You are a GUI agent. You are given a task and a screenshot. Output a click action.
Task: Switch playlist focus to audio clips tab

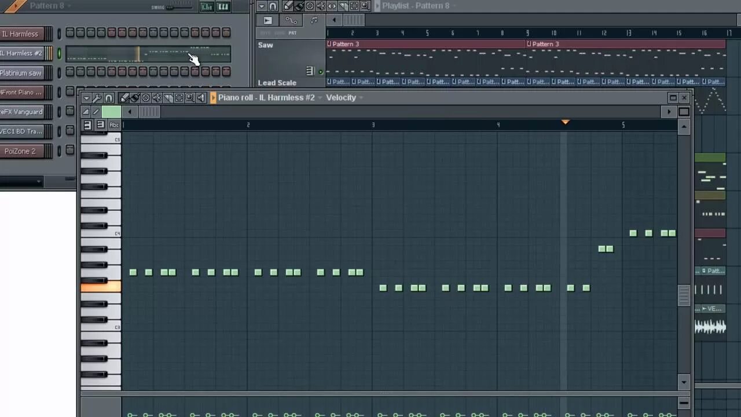(x=267, y=20)
